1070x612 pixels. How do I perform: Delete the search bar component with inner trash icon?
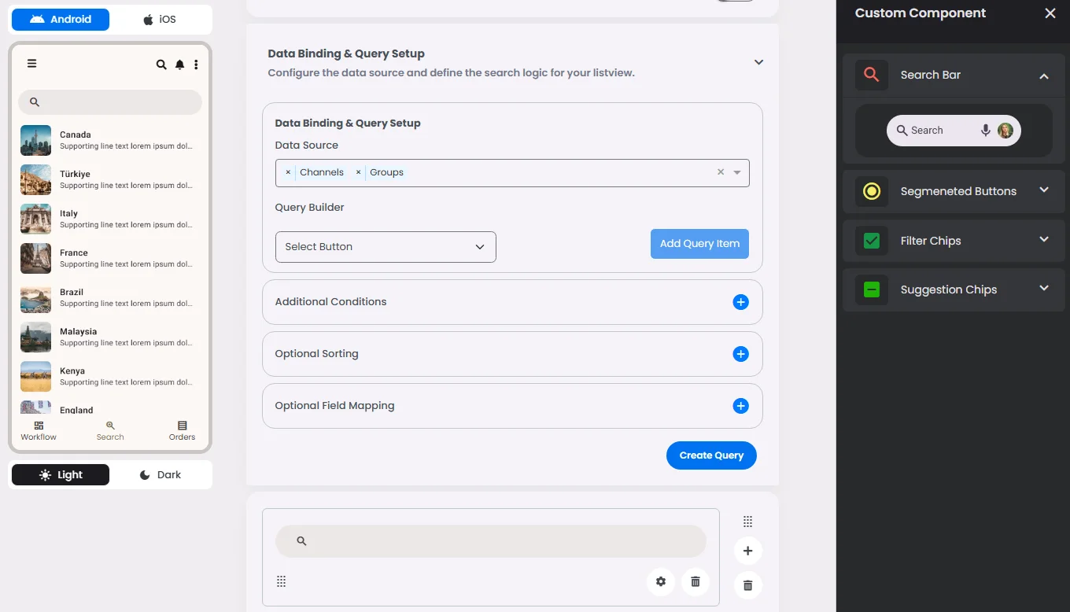pyautogui.click(x=695, y=581)
